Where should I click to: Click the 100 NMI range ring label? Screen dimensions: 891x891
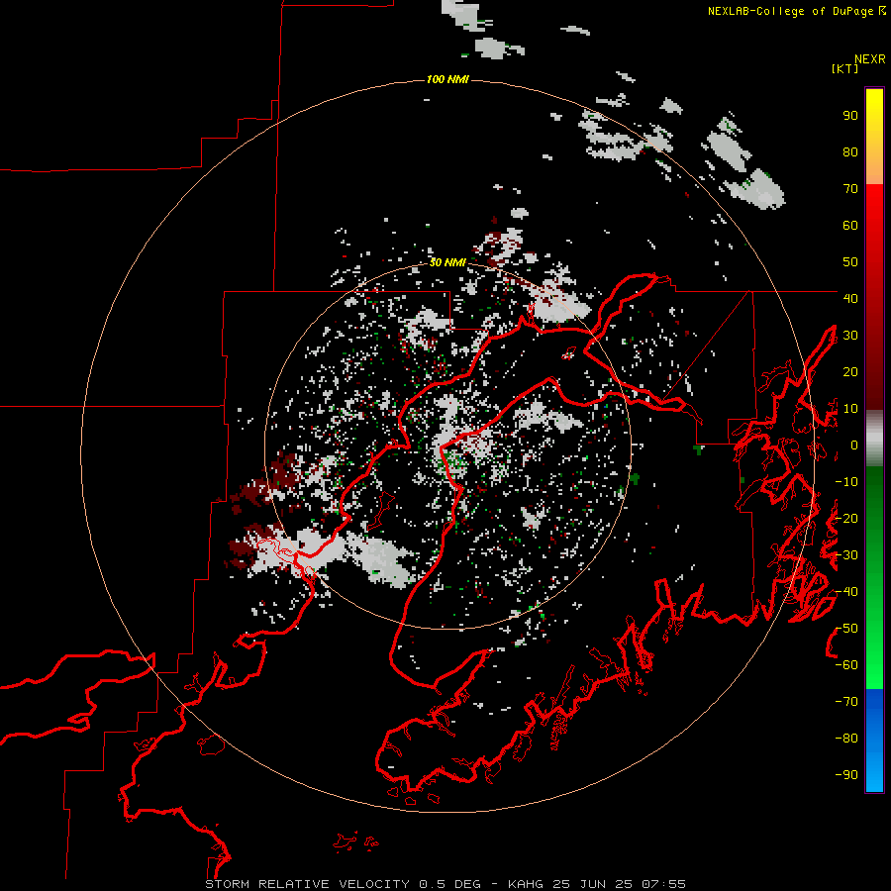click(x=447, y=79)
